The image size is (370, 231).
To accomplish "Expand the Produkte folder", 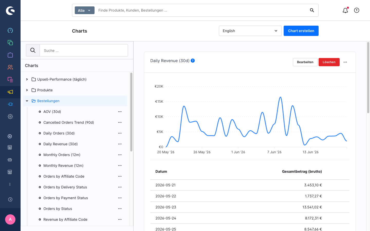I will click(x=27, y=90).
